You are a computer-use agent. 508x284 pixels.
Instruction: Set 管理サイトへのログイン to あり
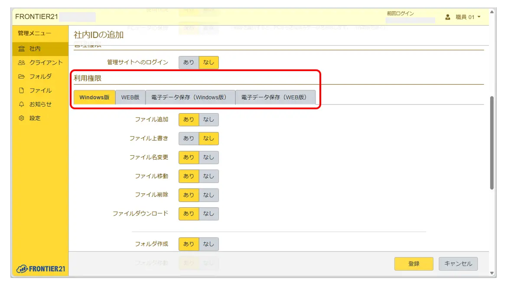tap(189, 62)
